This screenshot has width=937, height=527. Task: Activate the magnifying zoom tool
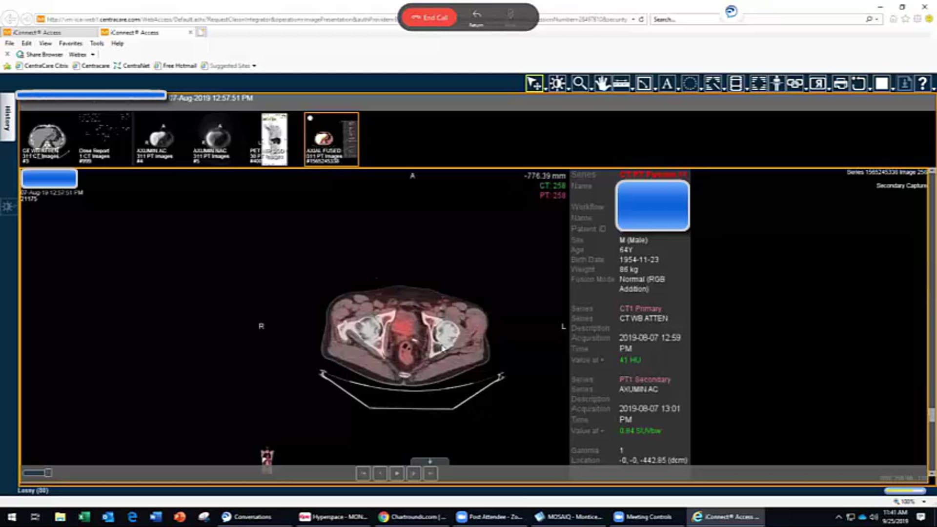580,83
